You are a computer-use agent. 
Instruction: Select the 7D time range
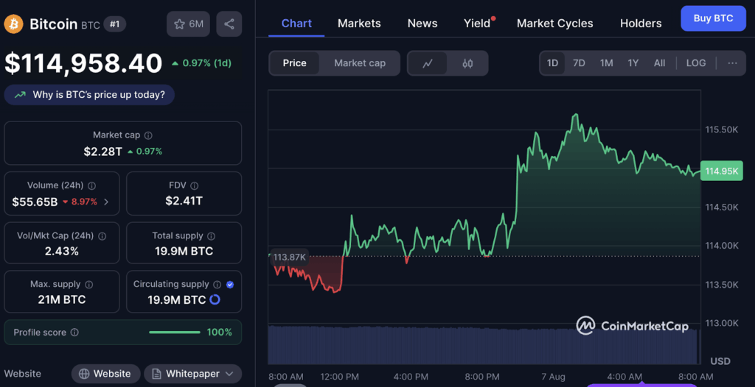[579, 63]
